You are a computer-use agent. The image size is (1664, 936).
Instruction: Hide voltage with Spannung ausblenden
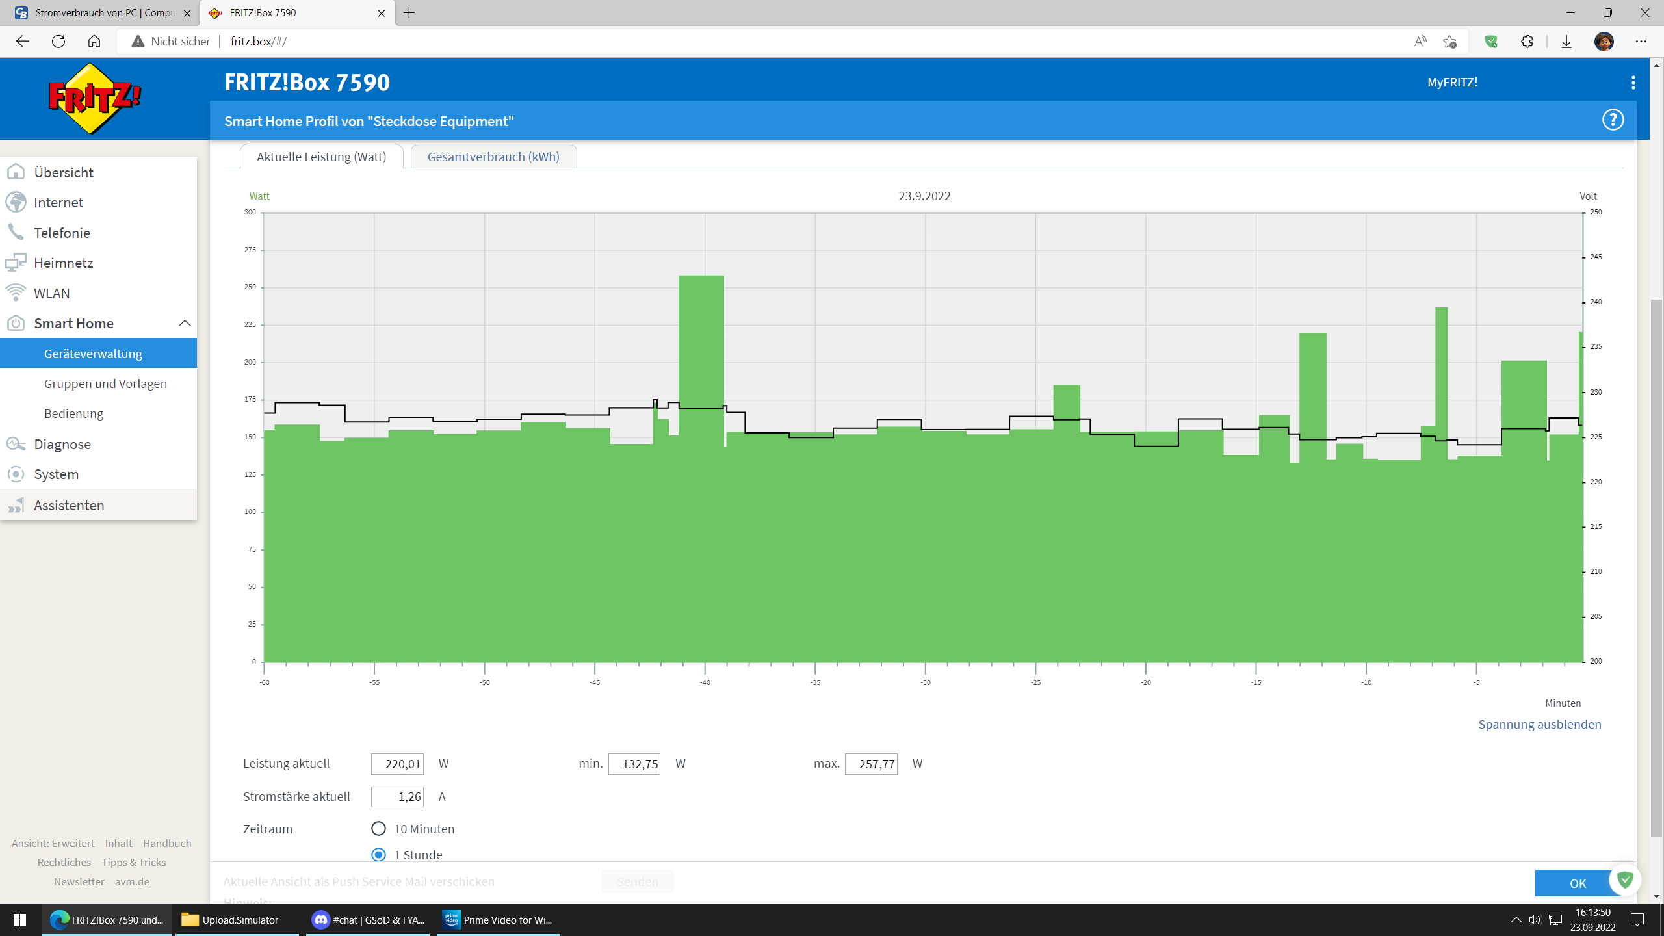point(1539,724)
